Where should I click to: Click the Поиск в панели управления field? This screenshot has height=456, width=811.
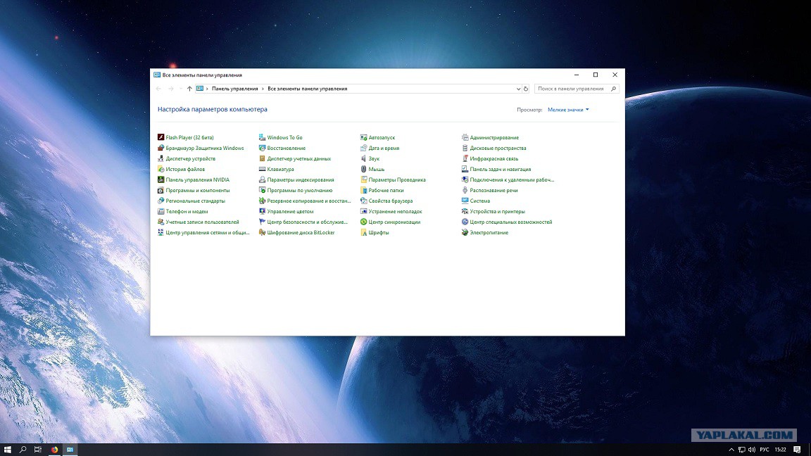[577, 89]
